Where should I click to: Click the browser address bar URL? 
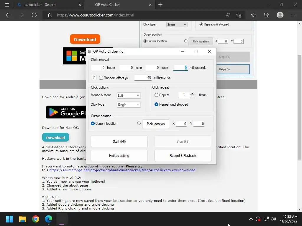click(x=96, y=15)
